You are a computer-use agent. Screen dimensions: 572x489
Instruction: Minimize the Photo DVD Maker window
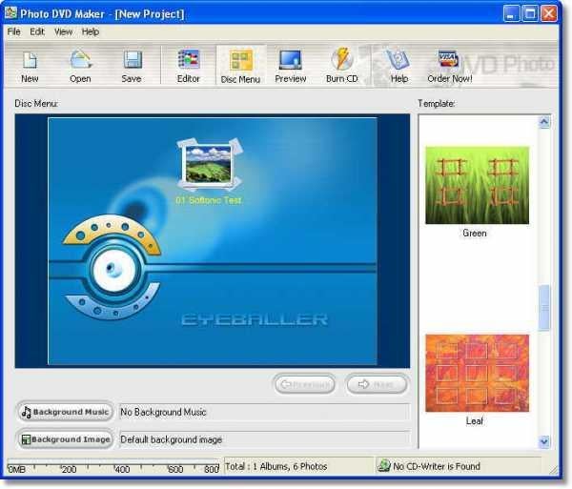[x=511, y=14]
